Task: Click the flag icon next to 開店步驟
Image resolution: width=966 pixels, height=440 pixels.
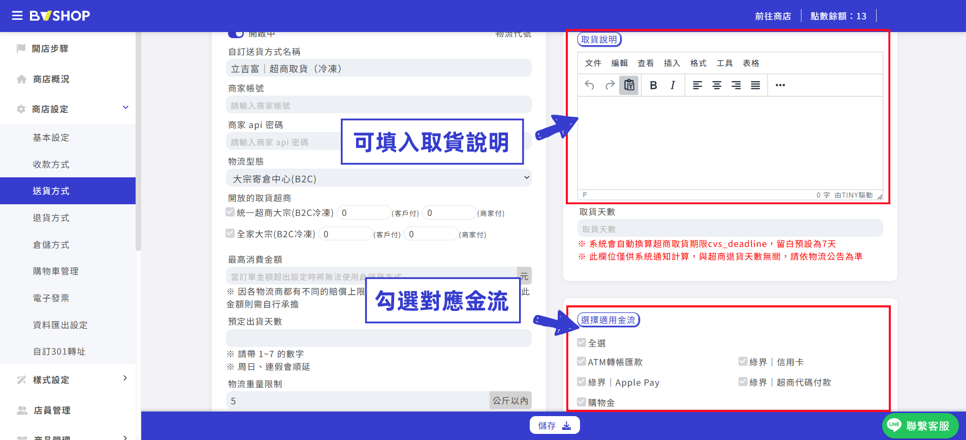Action: [x=21, y=48]
